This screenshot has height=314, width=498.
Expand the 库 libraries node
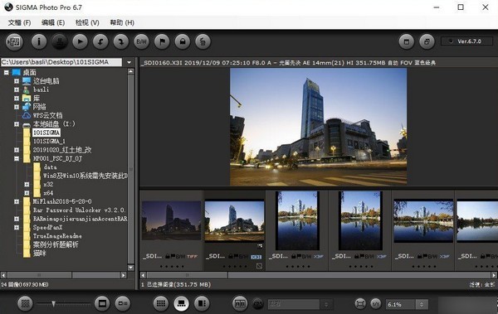point(17,99)
